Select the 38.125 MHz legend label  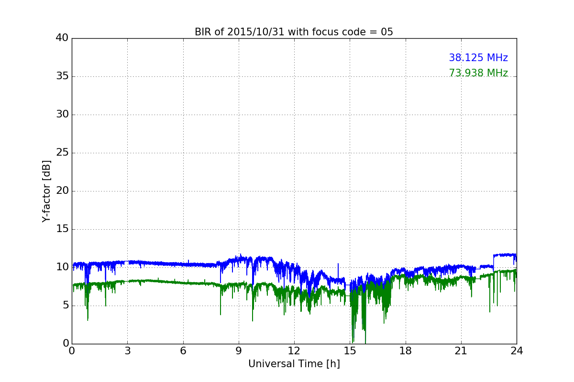pos(478,58)
